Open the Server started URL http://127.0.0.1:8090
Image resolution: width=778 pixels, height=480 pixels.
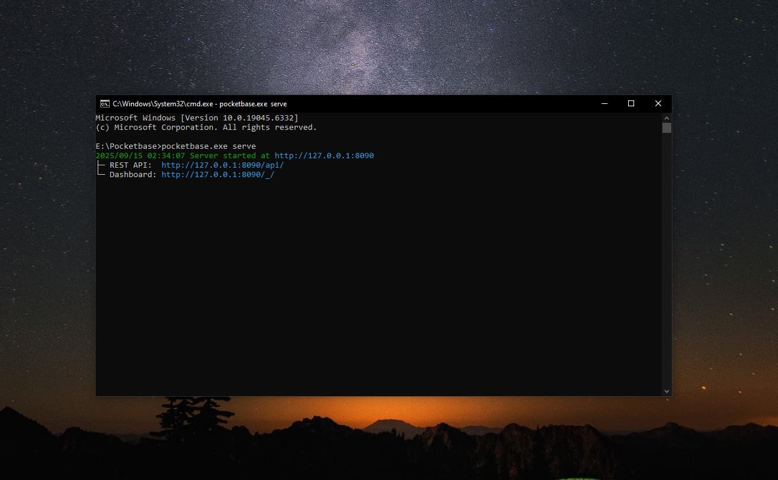(324, 156)
